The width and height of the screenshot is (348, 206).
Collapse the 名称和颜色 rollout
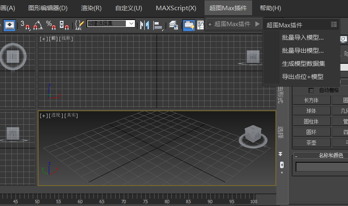pos(296,156)
